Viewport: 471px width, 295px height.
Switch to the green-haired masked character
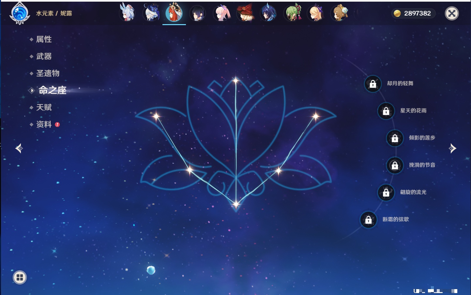tap(292, 13)
